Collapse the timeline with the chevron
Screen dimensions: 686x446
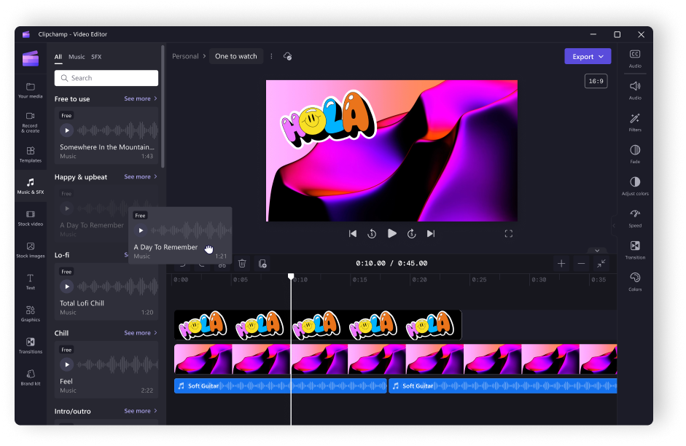pyautogui.click(x=597, y=251)
